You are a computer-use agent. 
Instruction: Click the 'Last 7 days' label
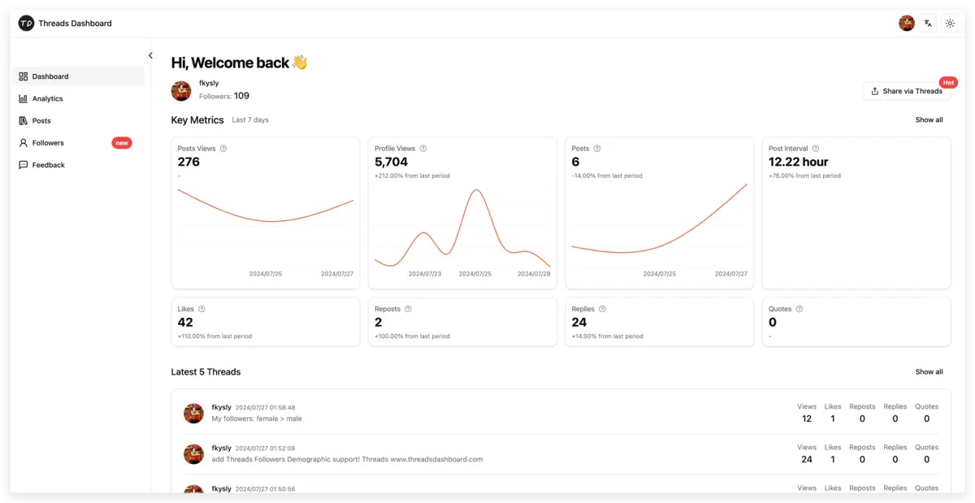point(250,120)
